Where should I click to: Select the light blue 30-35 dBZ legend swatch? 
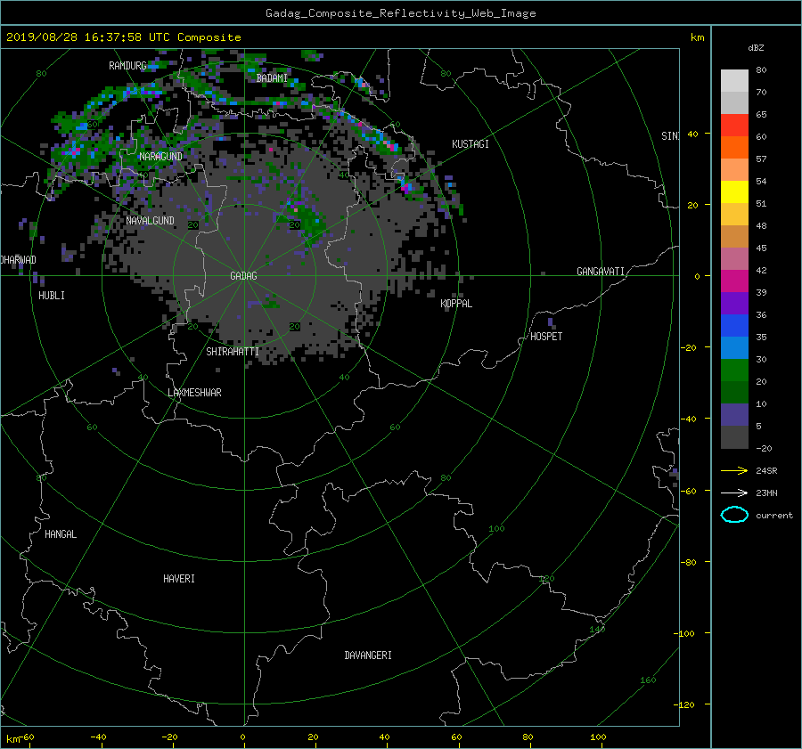coord(734,348)
